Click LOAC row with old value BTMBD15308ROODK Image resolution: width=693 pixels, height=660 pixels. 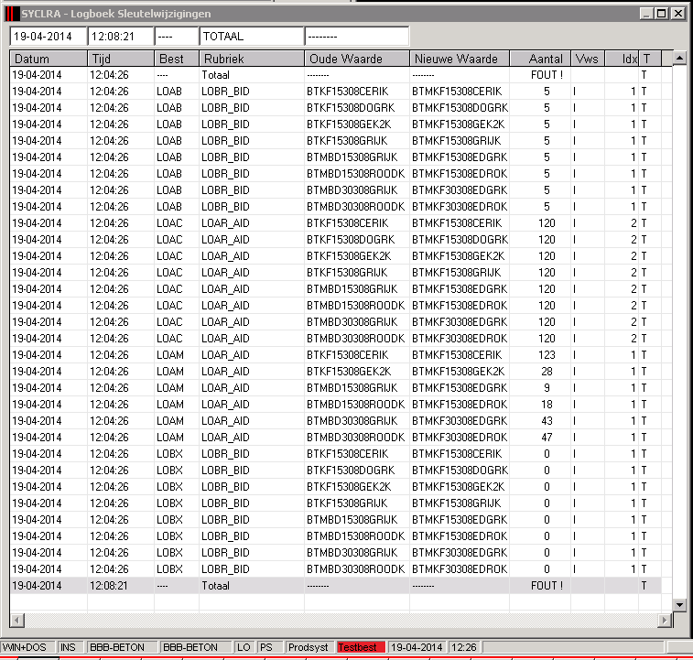click(x=335, y=306)
